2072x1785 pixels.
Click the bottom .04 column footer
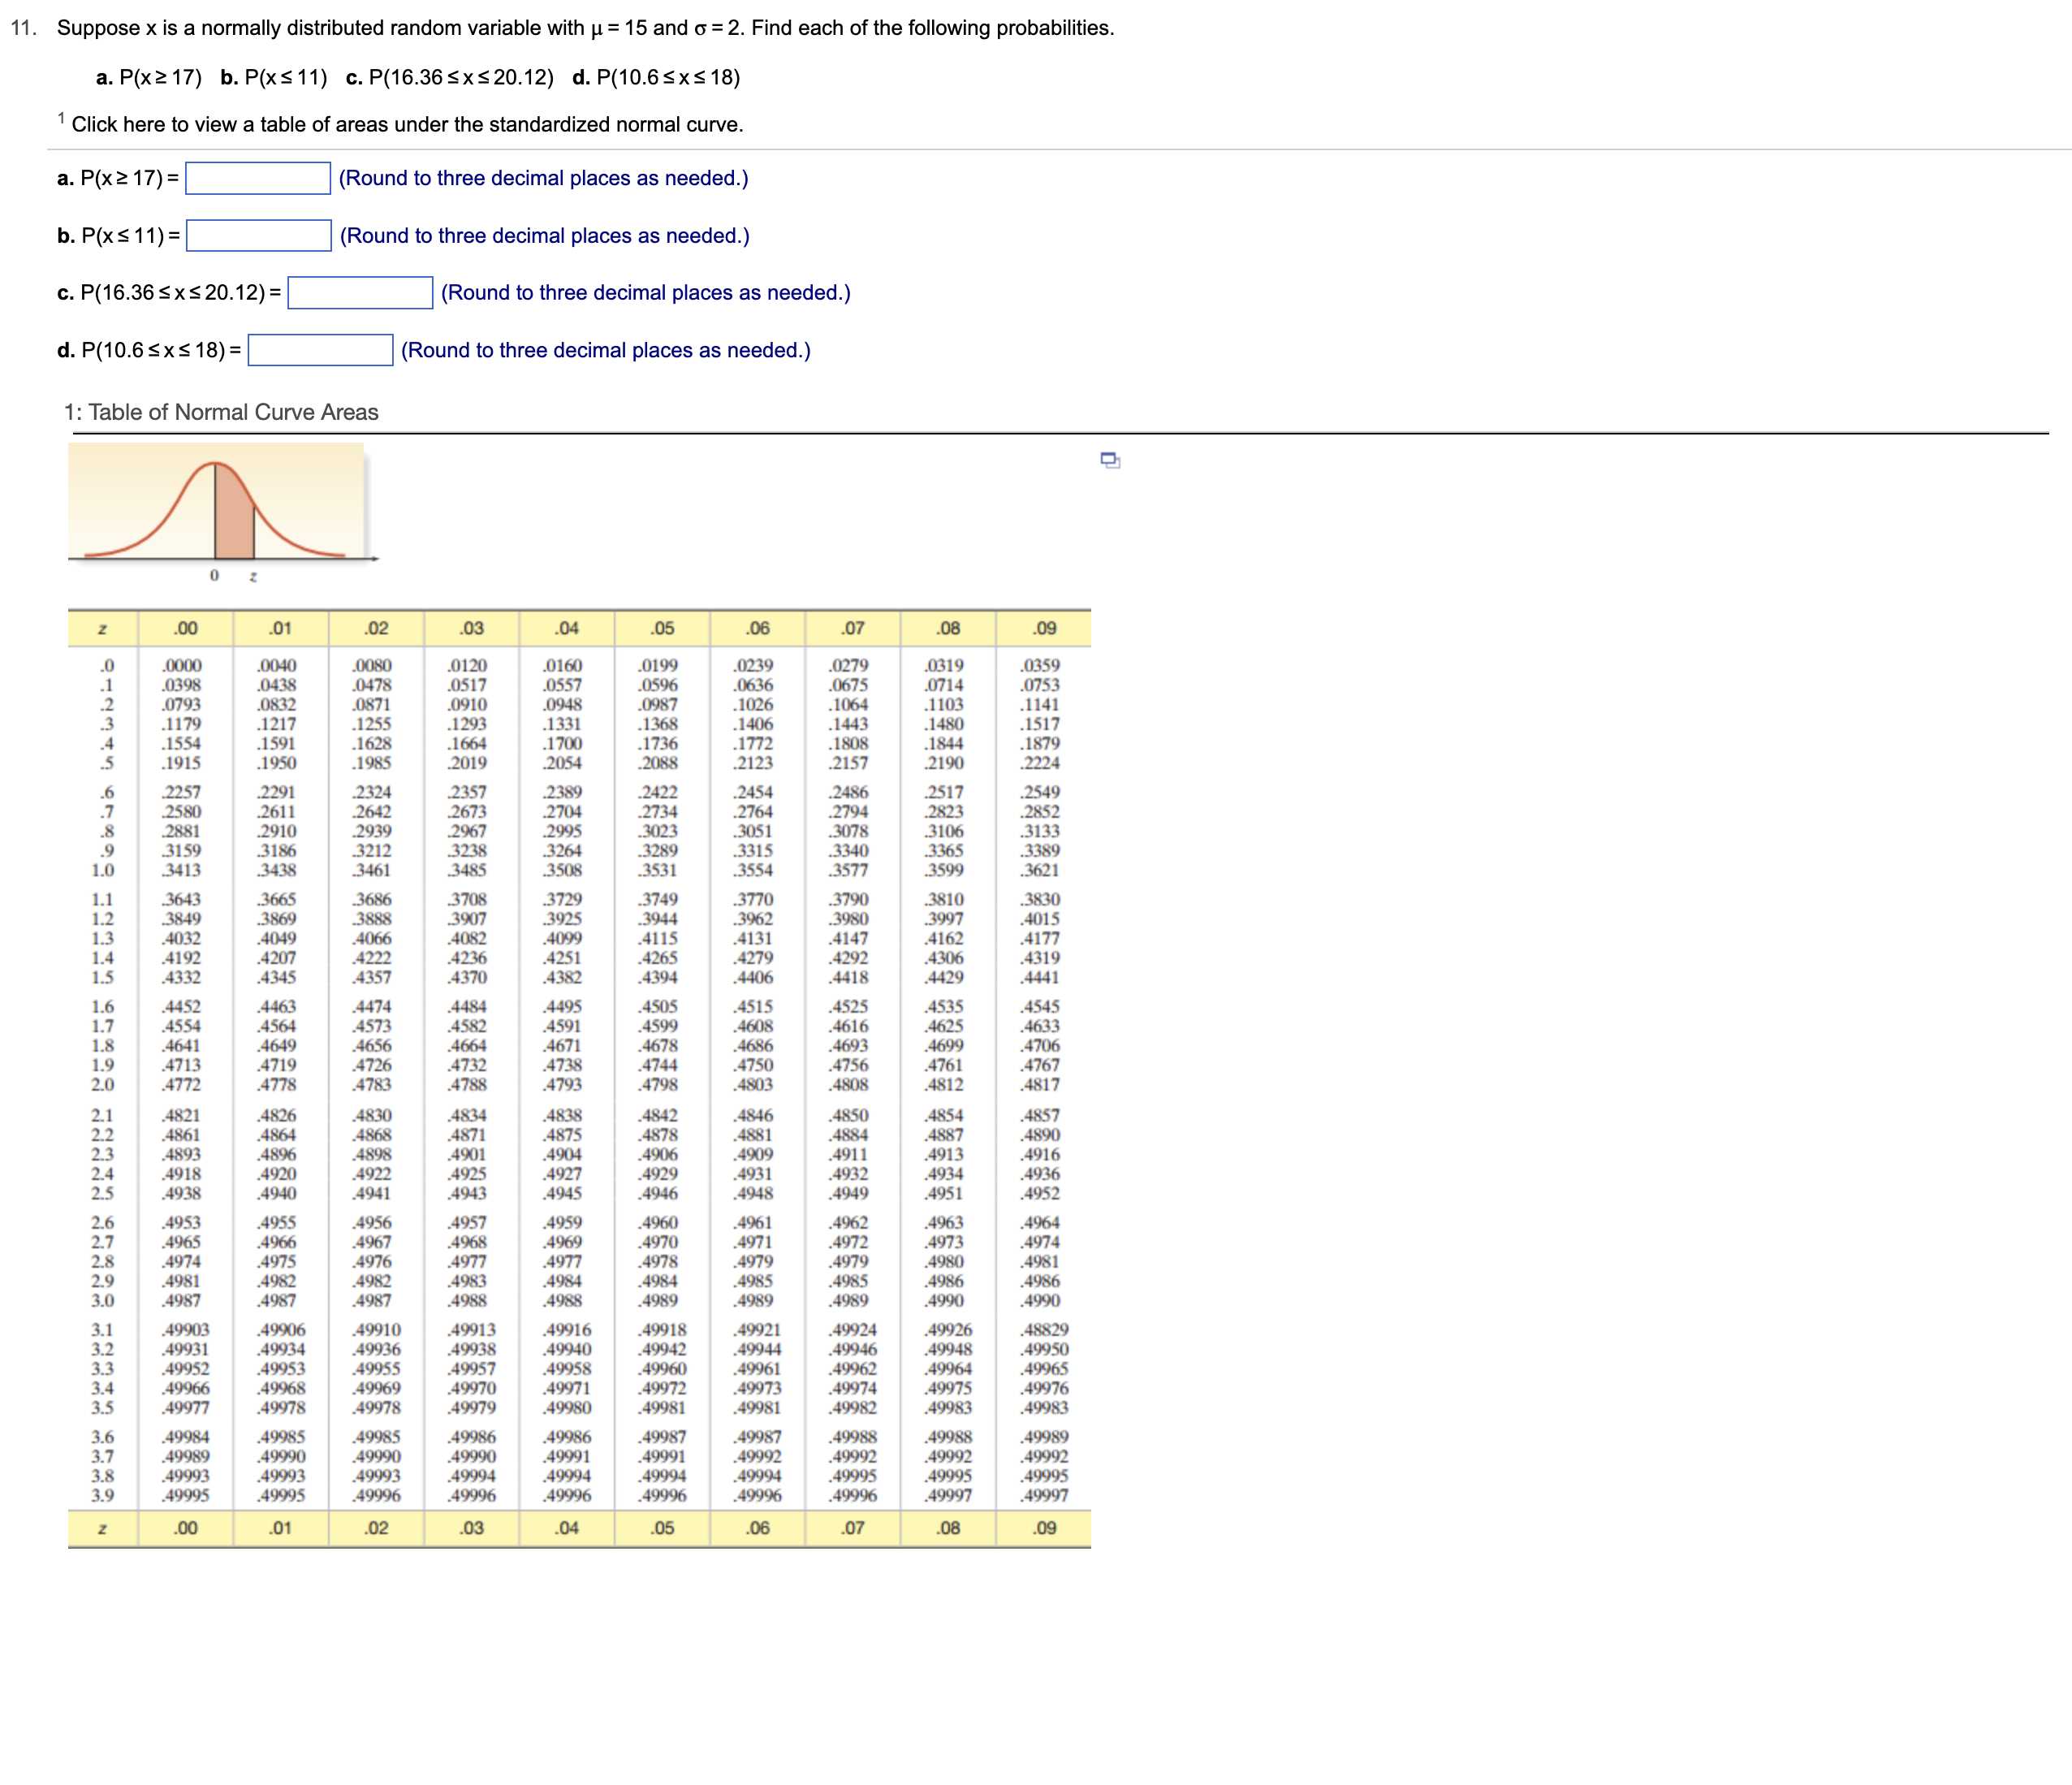pyautogui.click(x=567, y=1528)
